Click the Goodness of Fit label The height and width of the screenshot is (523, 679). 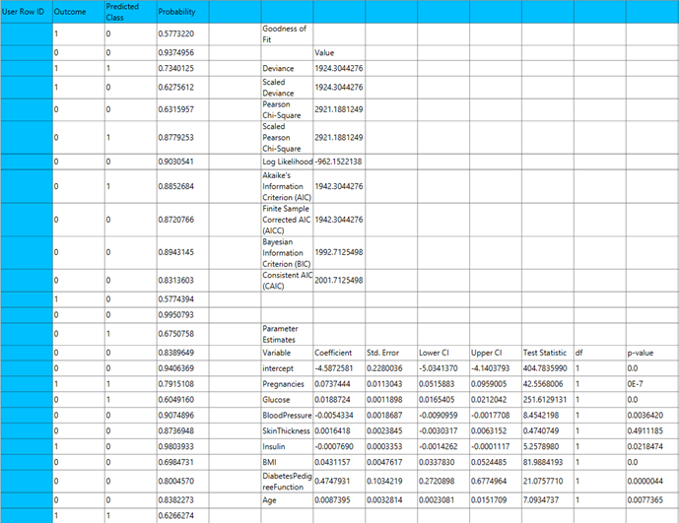point(287,33)
